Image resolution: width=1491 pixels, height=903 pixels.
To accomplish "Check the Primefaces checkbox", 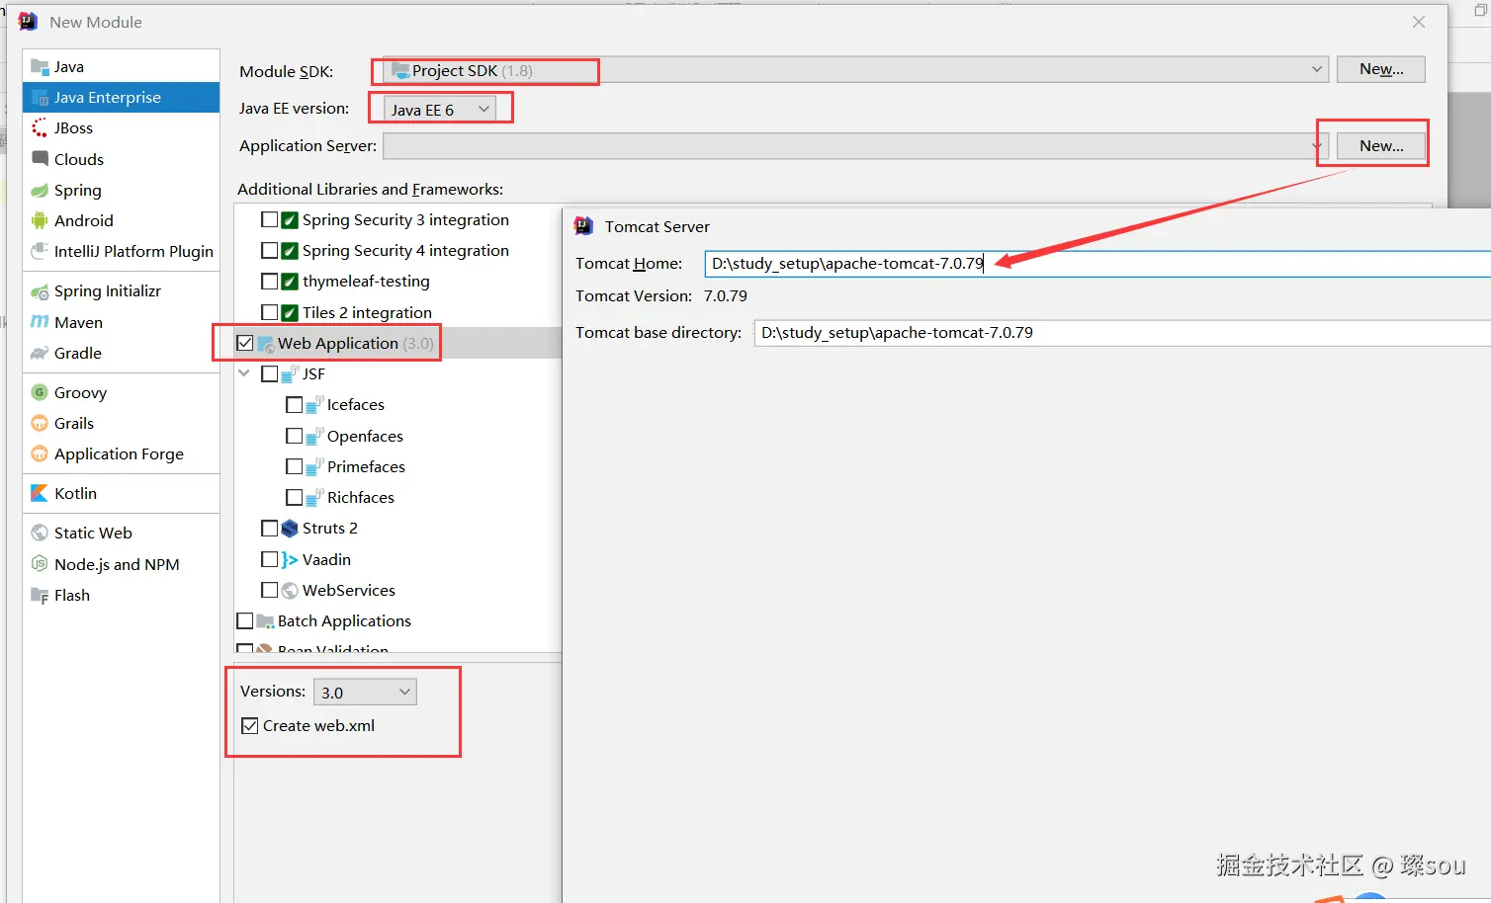I will tap(294, 466).
